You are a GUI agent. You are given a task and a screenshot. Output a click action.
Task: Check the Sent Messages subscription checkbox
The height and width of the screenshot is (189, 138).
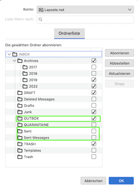94,137
